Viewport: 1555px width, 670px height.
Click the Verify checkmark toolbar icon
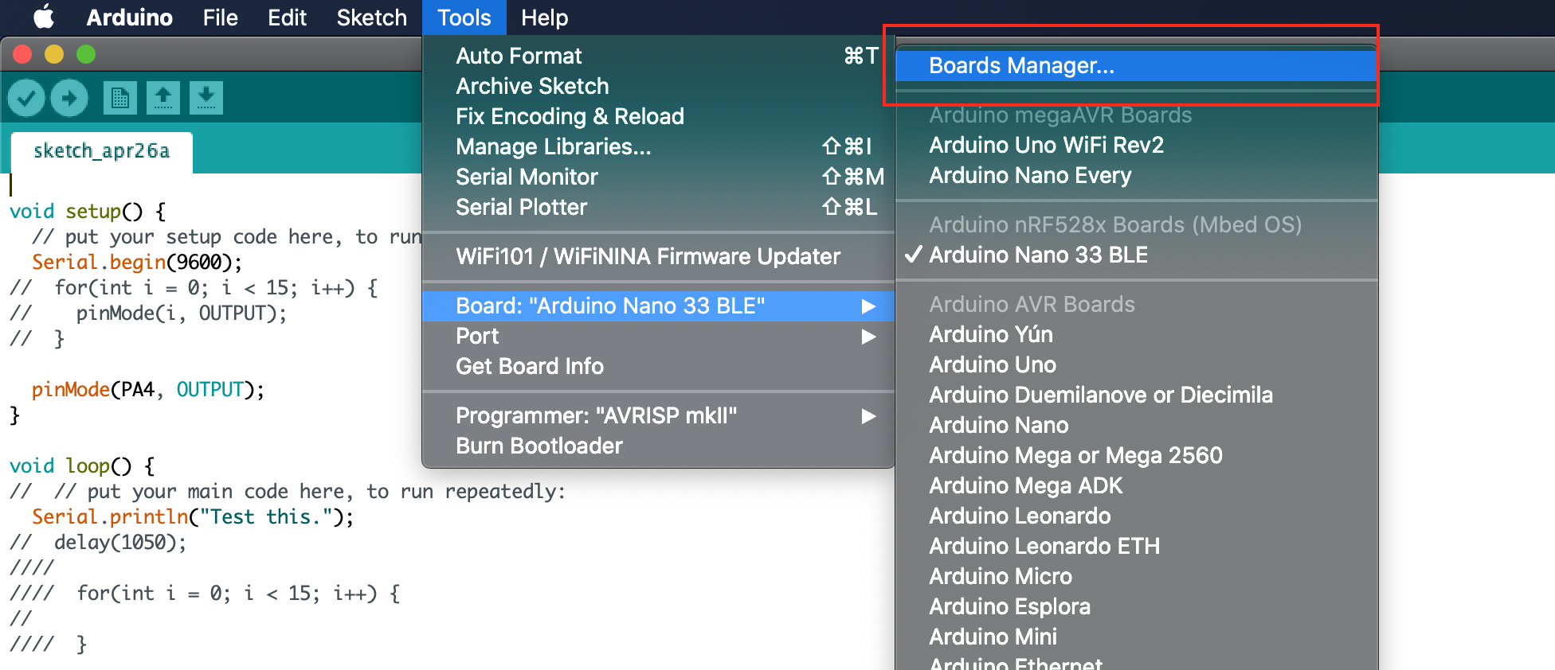pos(26,99)
